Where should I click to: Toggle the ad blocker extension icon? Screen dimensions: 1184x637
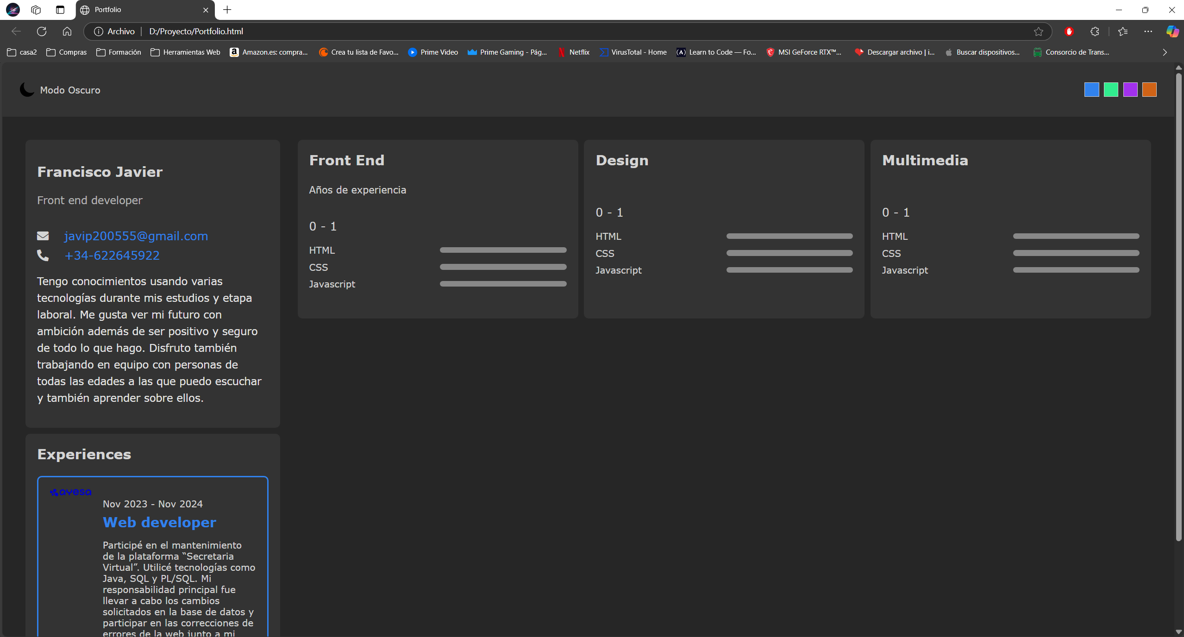(x=1069, y=31)
